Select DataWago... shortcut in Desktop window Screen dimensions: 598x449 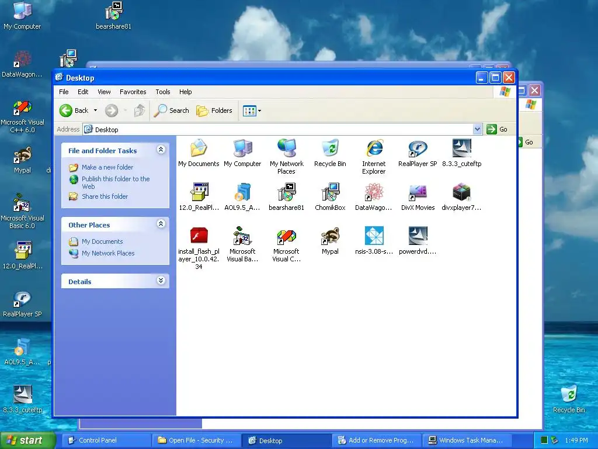[374, 196]
